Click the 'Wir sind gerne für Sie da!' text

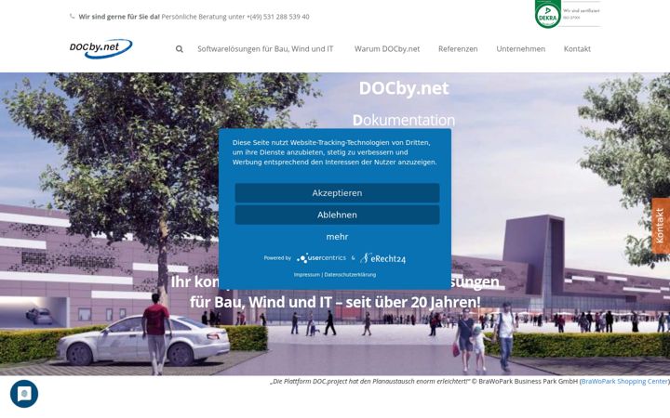click(x=119, y=17)
